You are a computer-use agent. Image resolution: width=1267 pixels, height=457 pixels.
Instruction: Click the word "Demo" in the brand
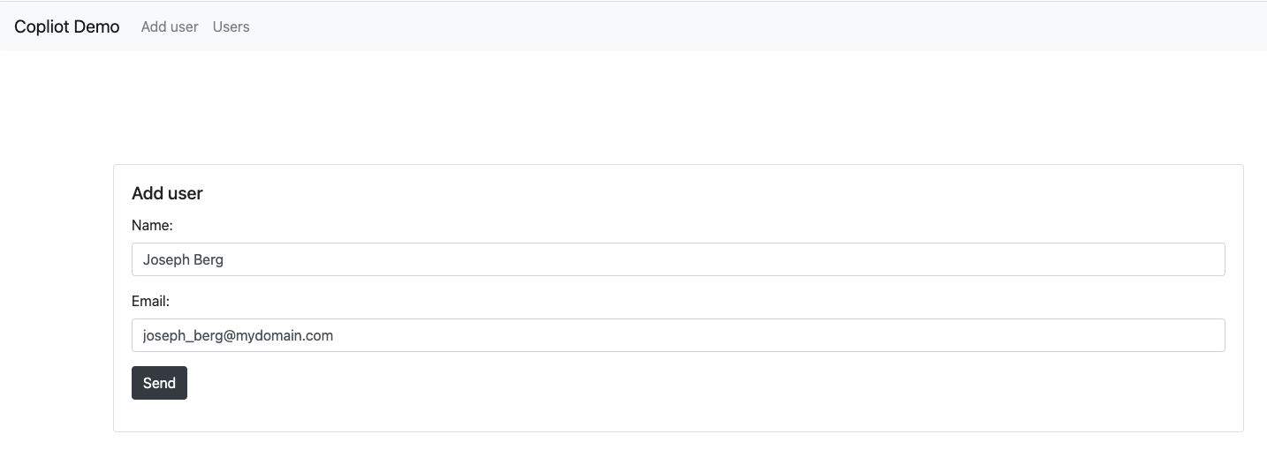[97, 26]
